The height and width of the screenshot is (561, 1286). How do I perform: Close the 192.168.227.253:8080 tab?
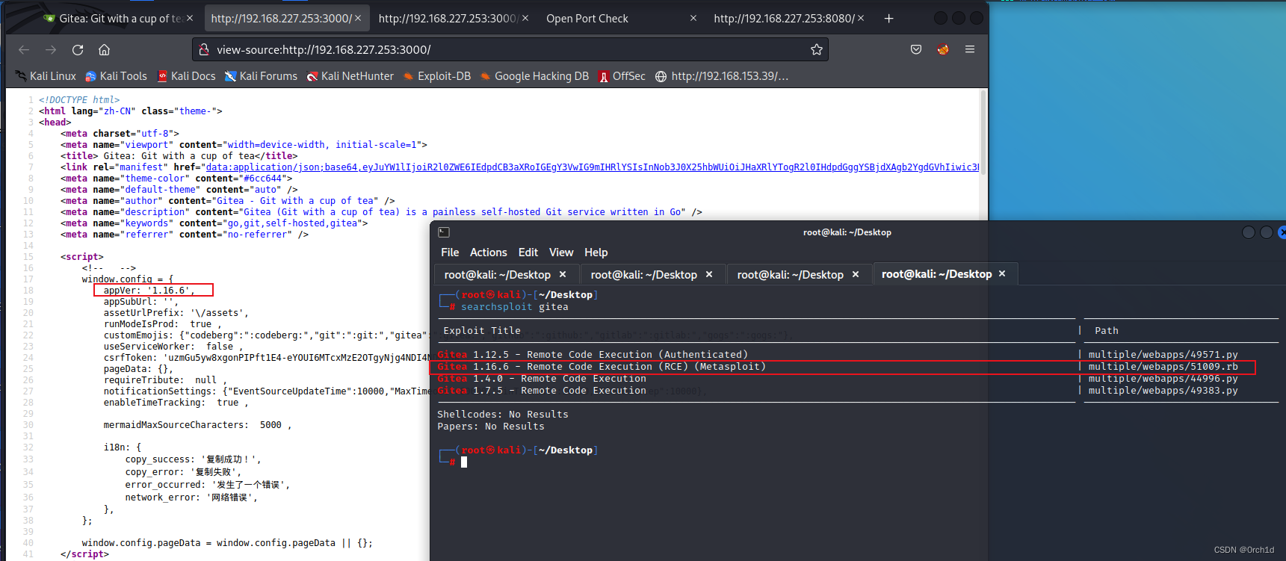pyautogui.click(x=861, y=18)
